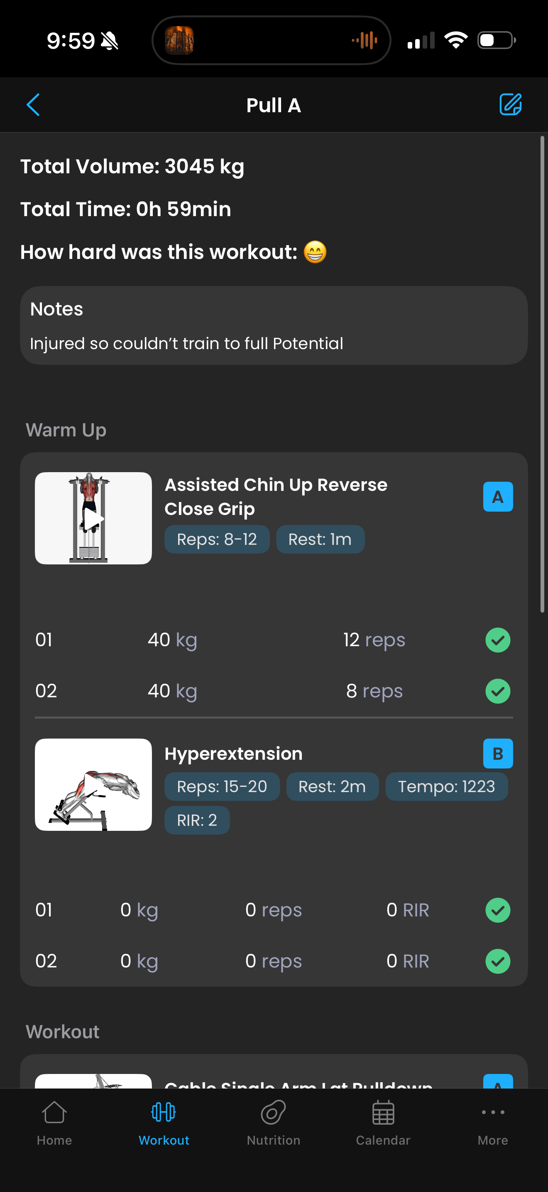The width and height of the screenshot is (548, 1192).
Task: Play the Assisted Chin Up video thumbnail
Action: click(93, 518)
